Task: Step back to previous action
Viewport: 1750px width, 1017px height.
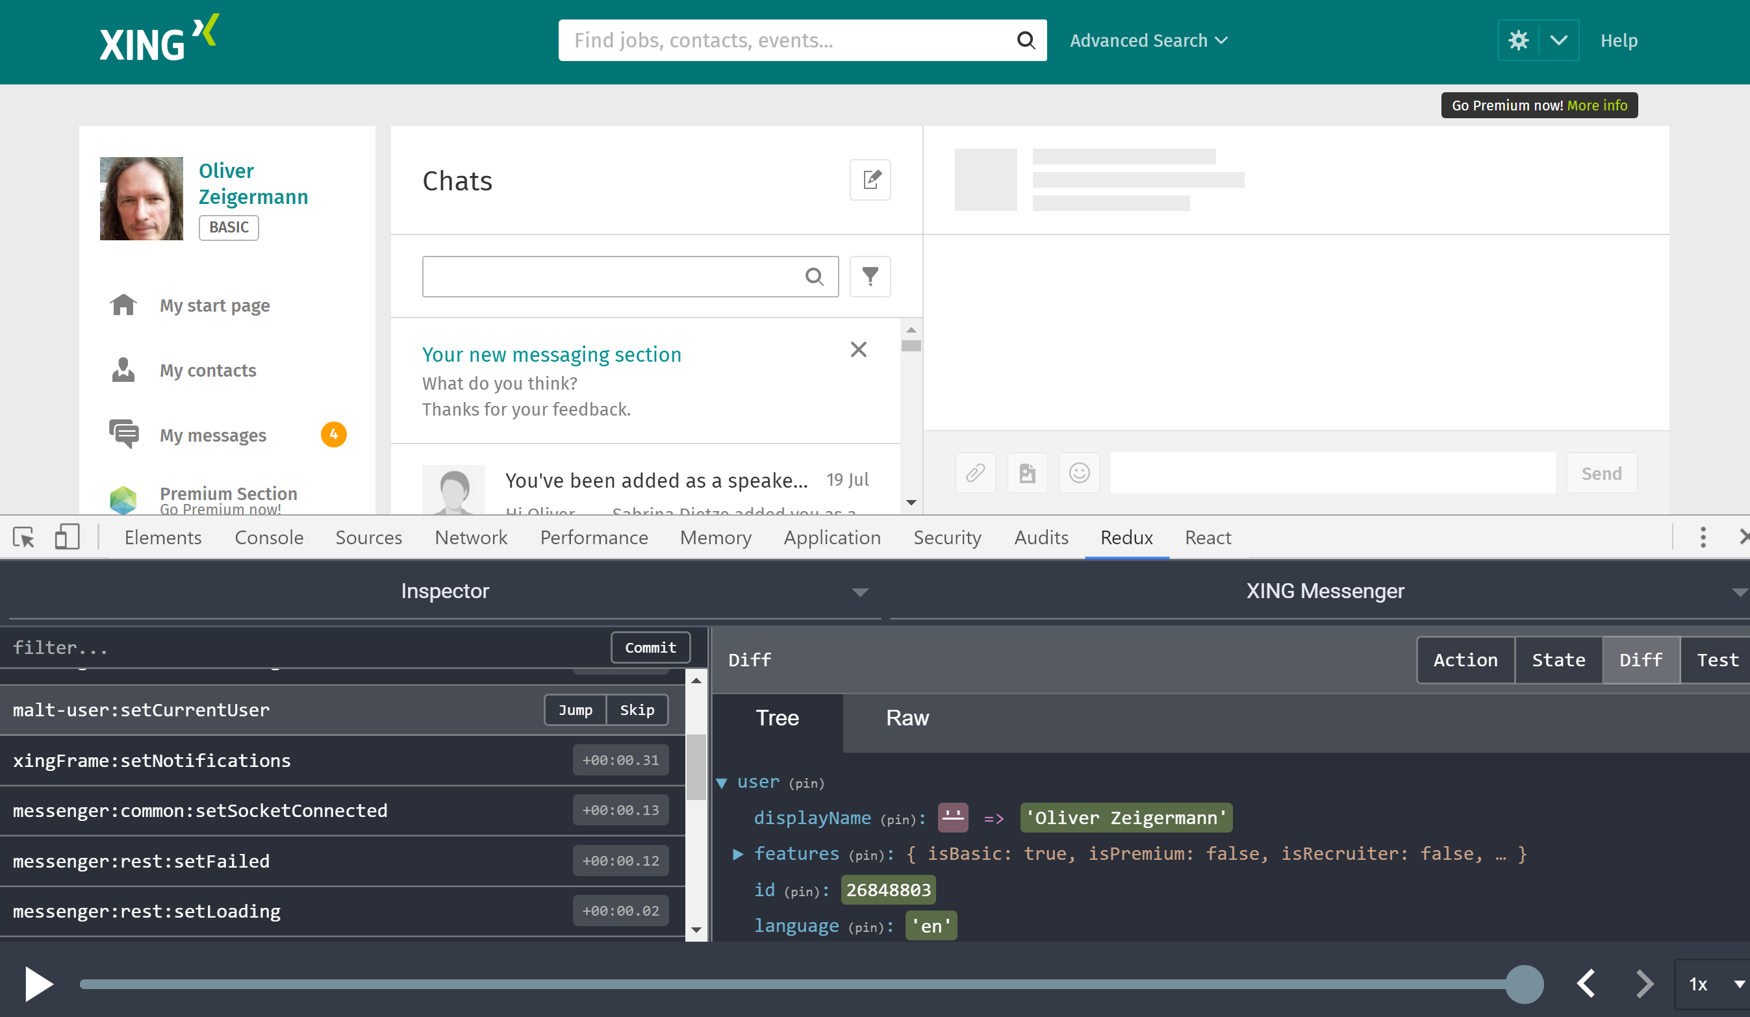Action: 1586,984
